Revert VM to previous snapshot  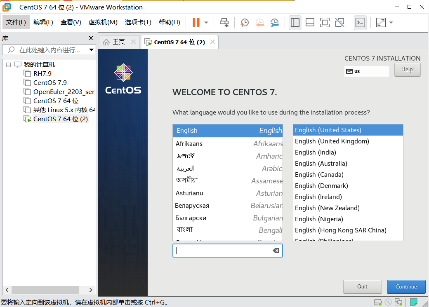pos(259,22)
